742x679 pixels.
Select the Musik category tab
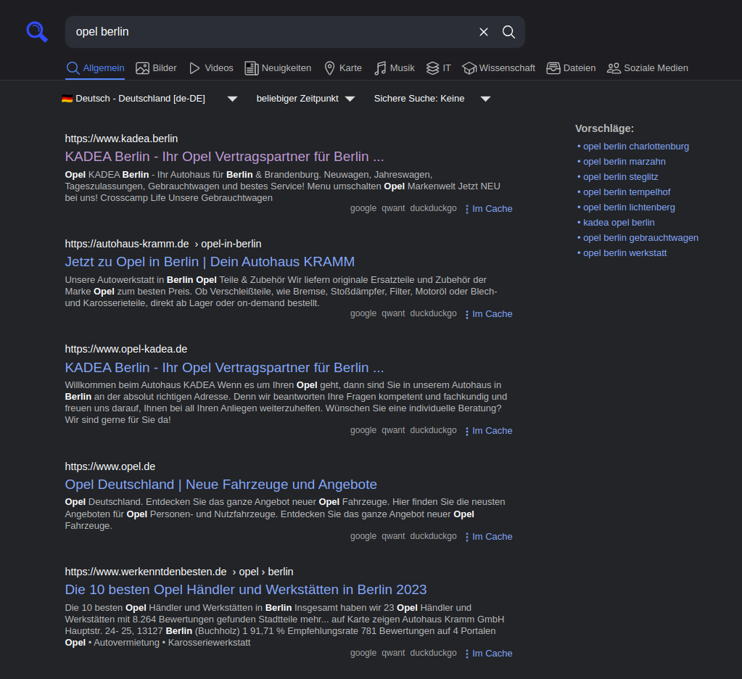point(394,68)
